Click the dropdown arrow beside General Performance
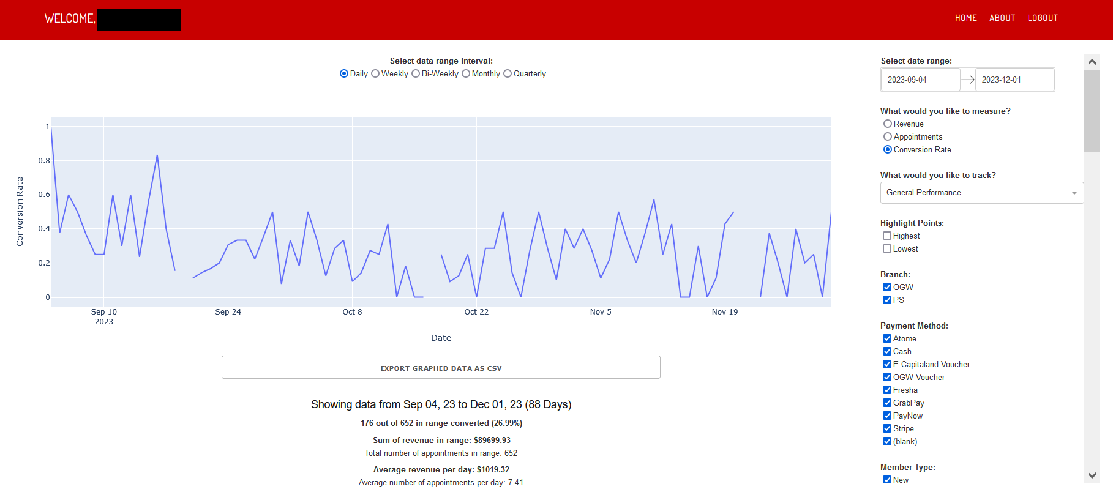 click(x=1074, y=193)
